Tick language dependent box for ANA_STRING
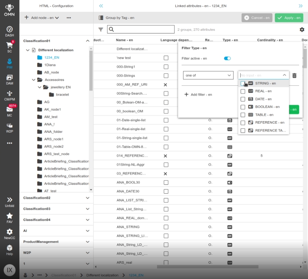The image size is (308, 279). 166,227
